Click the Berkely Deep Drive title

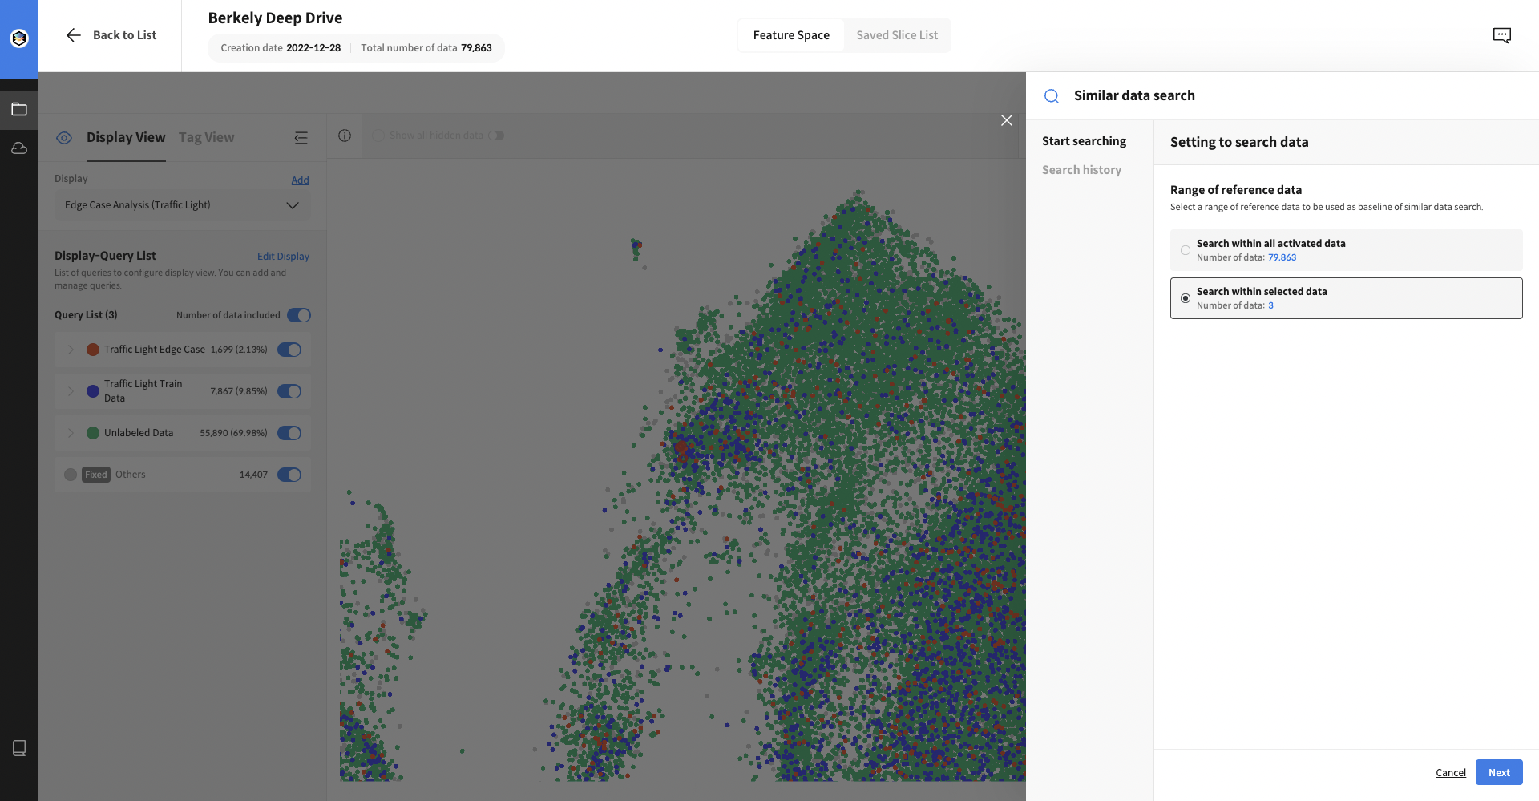(x=275, y=18)
